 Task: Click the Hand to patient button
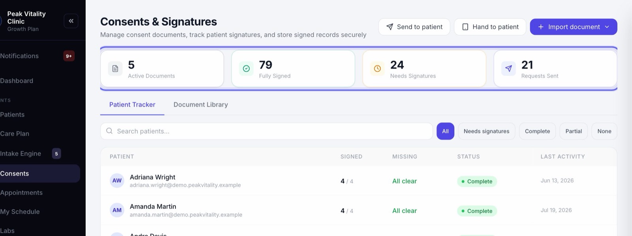point(490,27)
